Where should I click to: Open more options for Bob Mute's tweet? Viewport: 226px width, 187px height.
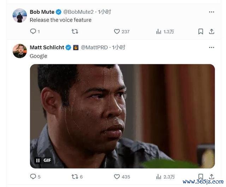pos(212,12)
